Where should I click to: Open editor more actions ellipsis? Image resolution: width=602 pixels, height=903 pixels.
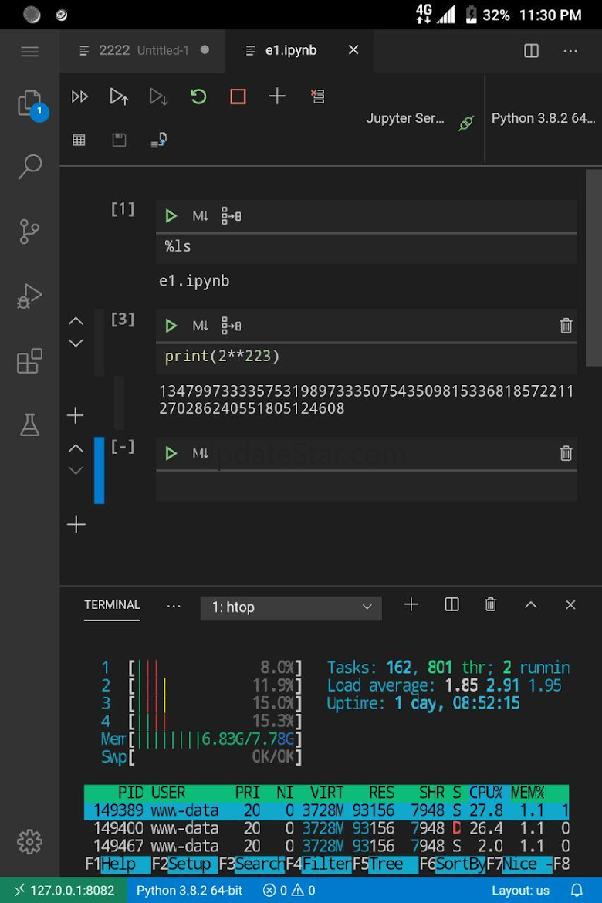[x=570, y=51]
